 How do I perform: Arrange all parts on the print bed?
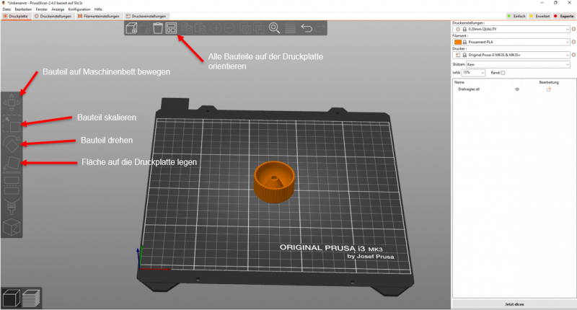pos(171,29)
